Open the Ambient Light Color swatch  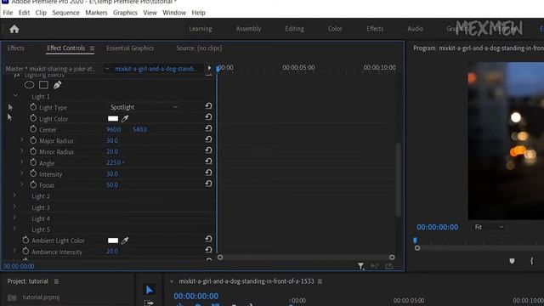pyautogui.click(x=113, y=241)
